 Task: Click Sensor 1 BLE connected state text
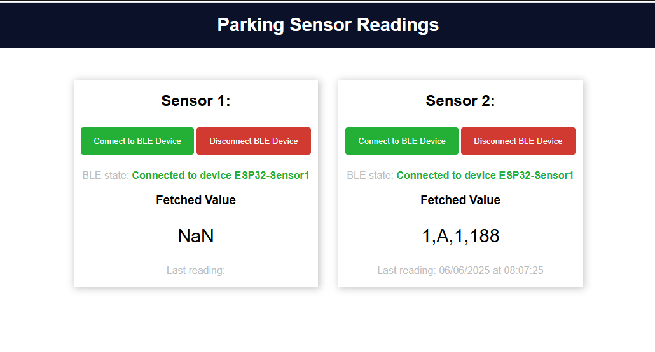tap(221, 176)
